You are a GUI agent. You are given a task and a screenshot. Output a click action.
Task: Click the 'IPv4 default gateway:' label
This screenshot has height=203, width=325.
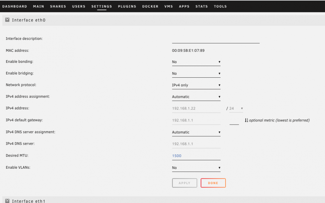[24, 120]
